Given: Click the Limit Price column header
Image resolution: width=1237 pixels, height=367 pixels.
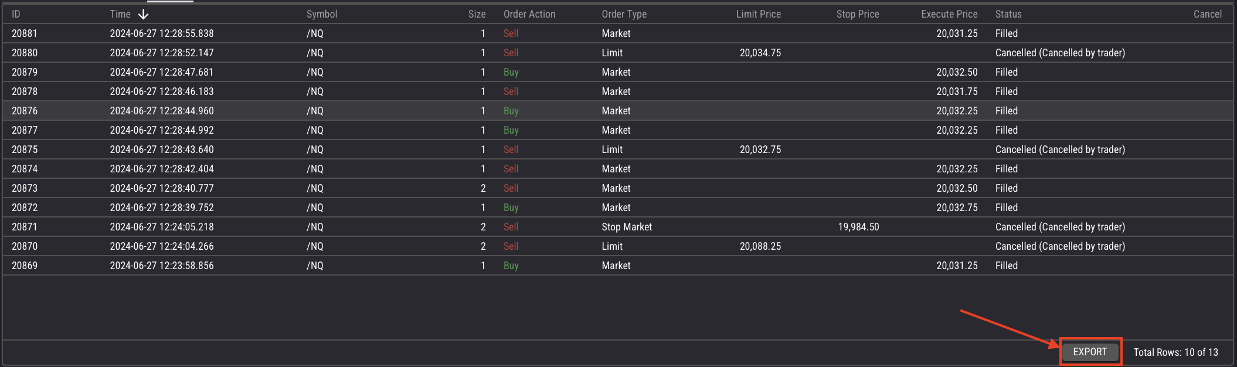Looking at the screenshot, I should [758, 14].
